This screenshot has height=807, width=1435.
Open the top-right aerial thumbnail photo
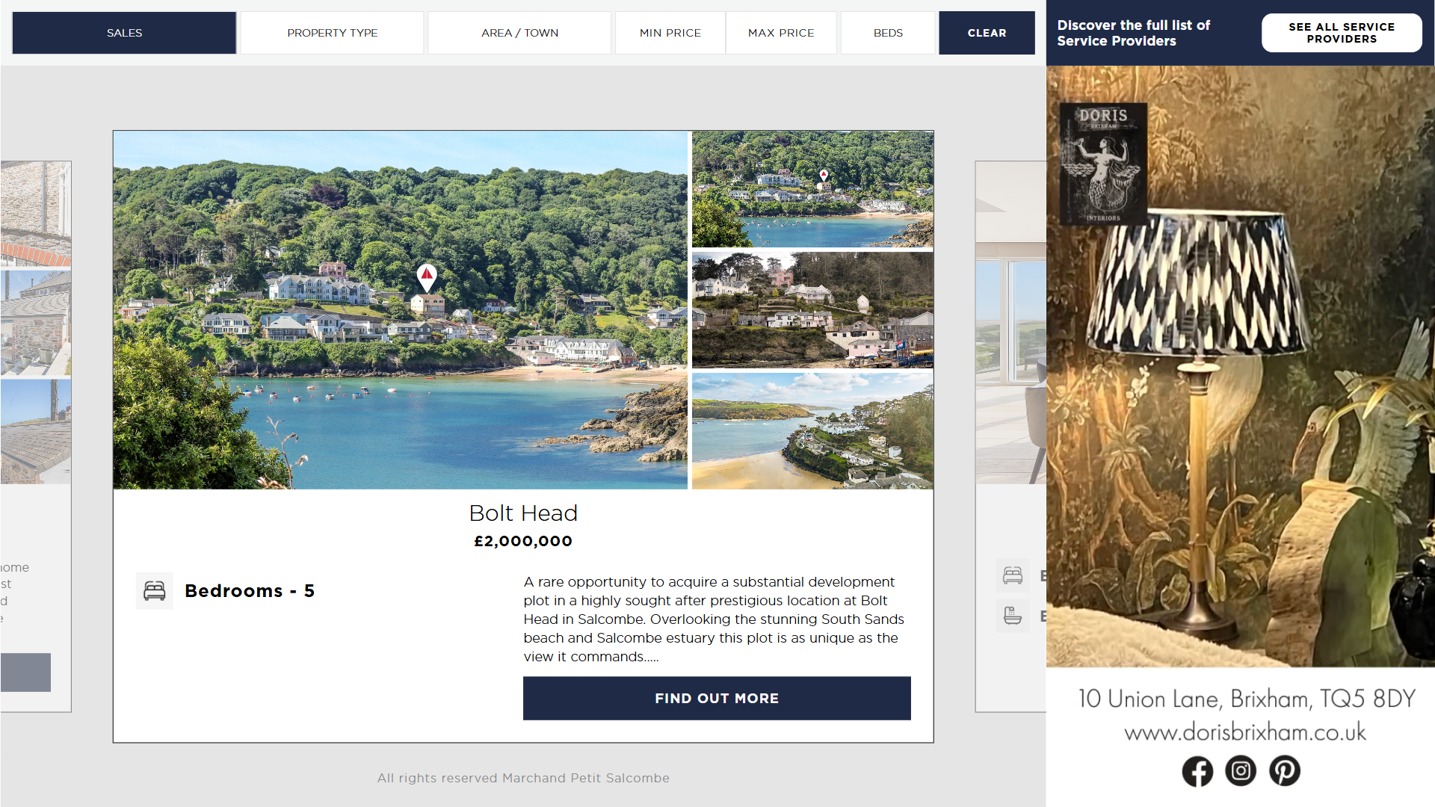click(x=812, y=189)
